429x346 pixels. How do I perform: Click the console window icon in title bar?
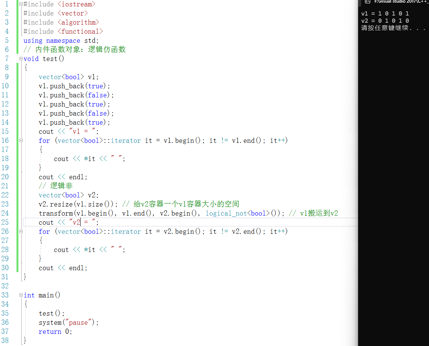(x=368, y=2)
